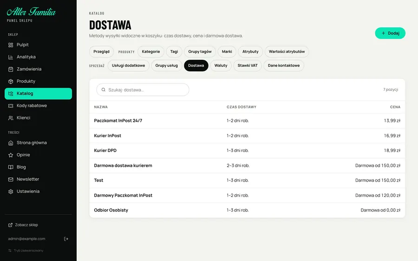Select Darmowy Paczkomat InPost row
Viewport: 418px width, 261px height.
[x=247, y=195]
